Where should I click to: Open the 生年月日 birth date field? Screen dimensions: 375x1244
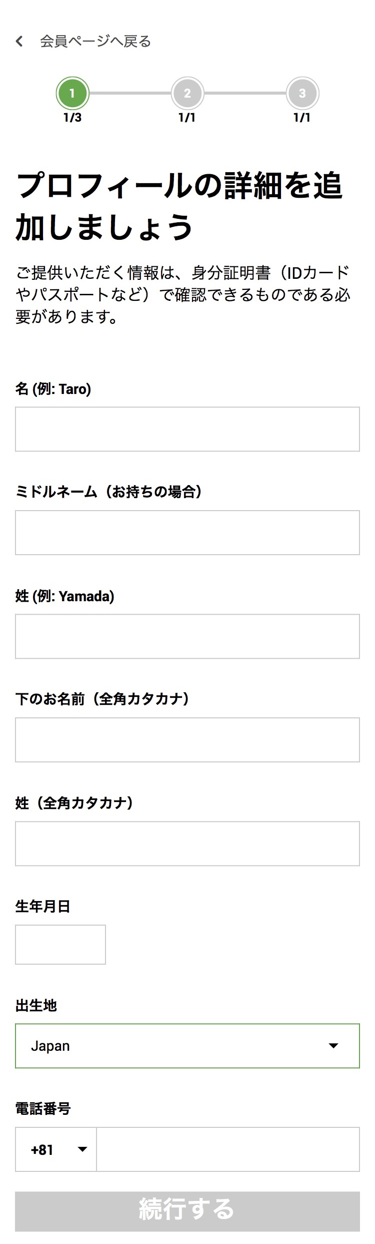[x=60, y=945]
